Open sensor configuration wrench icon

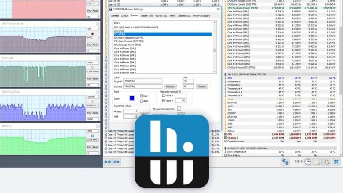click(x=327, y=162)
